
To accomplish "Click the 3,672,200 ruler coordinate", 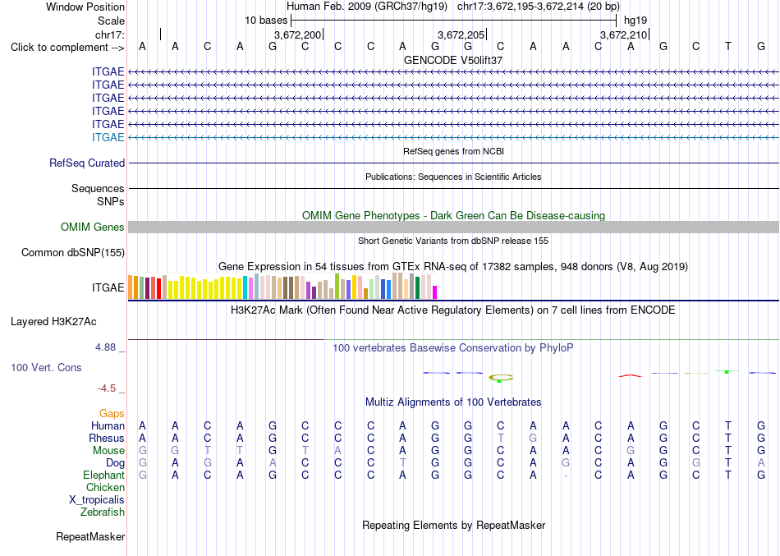I will (x=297, y=34).
